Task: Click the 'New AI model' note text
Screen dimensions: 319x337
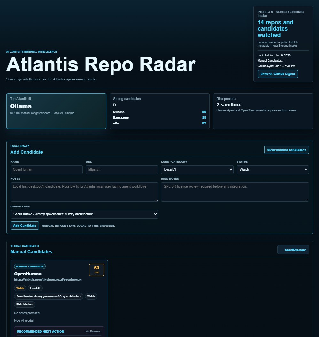Action: click(24, 321)
